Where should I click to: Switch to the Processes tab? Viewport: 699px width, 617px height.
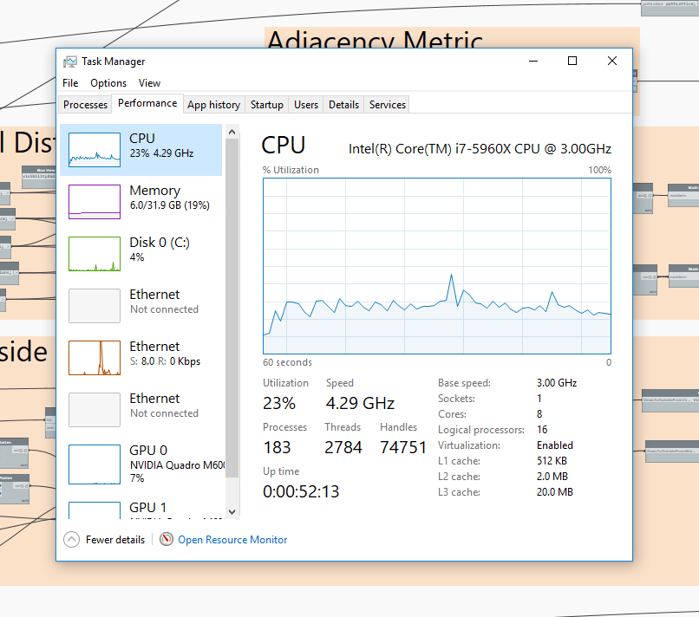tap(86, 105)
